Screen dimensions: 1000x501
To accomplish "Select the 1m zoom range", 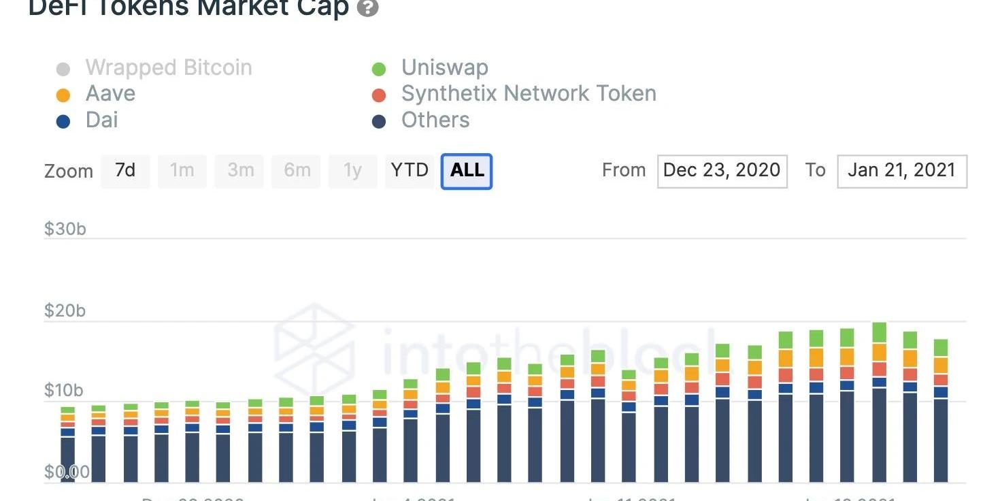I will click(182, 171).
